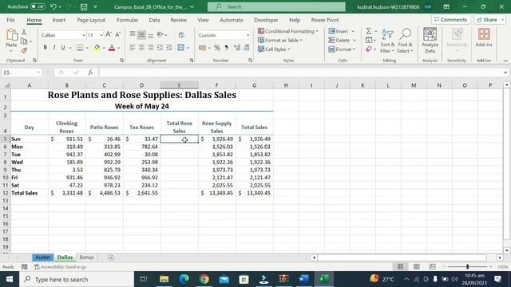Click the Windows Start button
Viewport: 511px width, 287px height.
coord(9,279)
